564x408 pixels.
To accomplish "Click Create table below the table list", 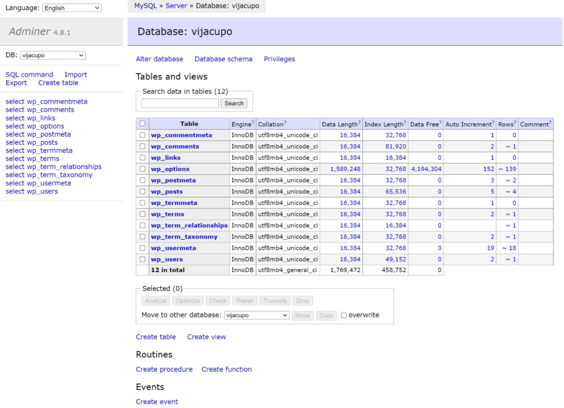I will point(156,337).
